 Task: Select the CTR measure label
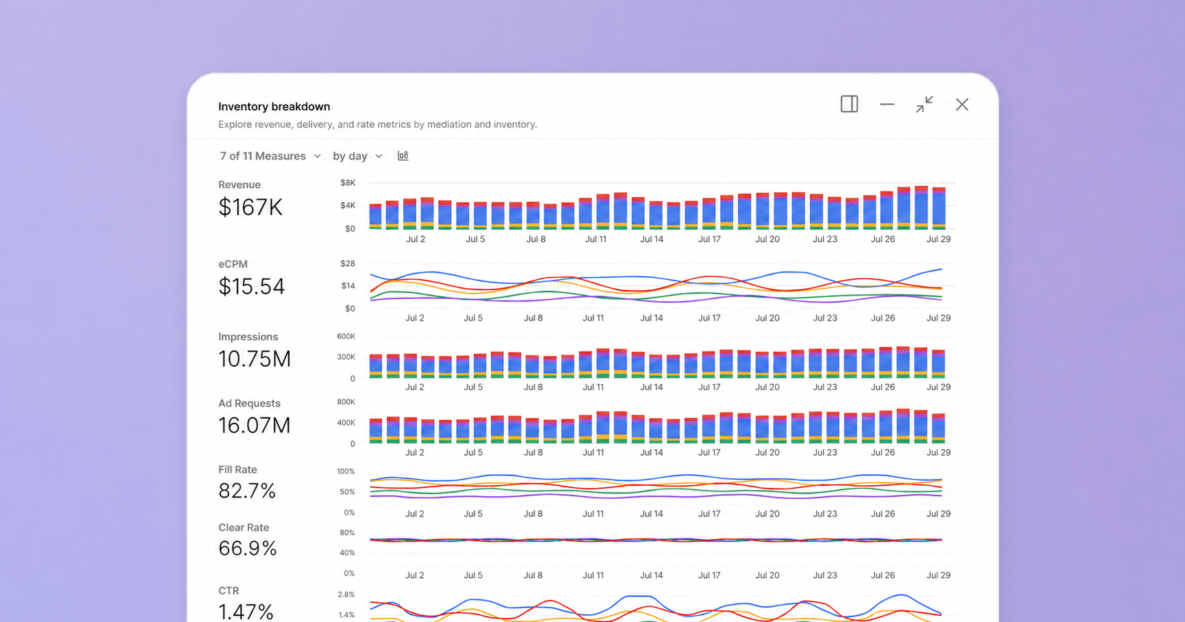pyautogui.click(x=228, y=591)
